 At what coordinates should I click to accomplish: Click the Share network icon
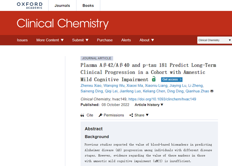coord(131,115)
